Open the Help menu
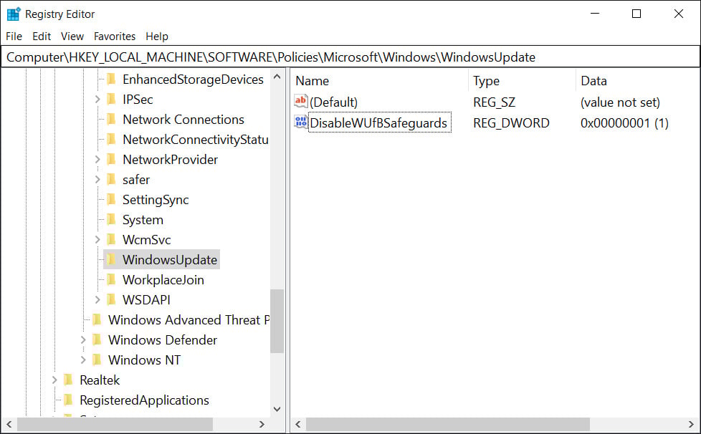This screenshot has height=434, width=701. click(x=157, y=36)
